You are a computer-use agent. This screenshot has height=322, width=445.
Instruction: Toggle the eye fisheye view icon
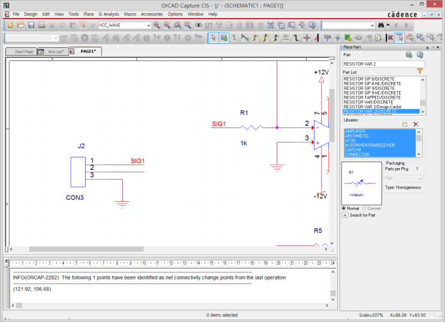pyautogui.click(x=198, y=25)
